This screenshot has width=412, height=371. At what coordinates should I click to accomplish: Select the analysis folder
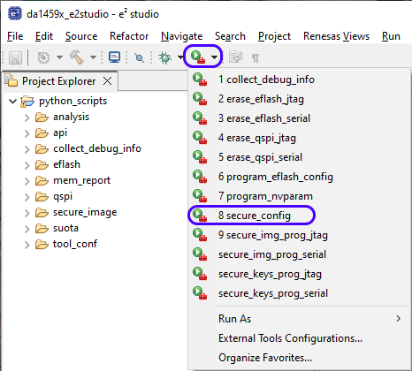[x=71, y=117]
